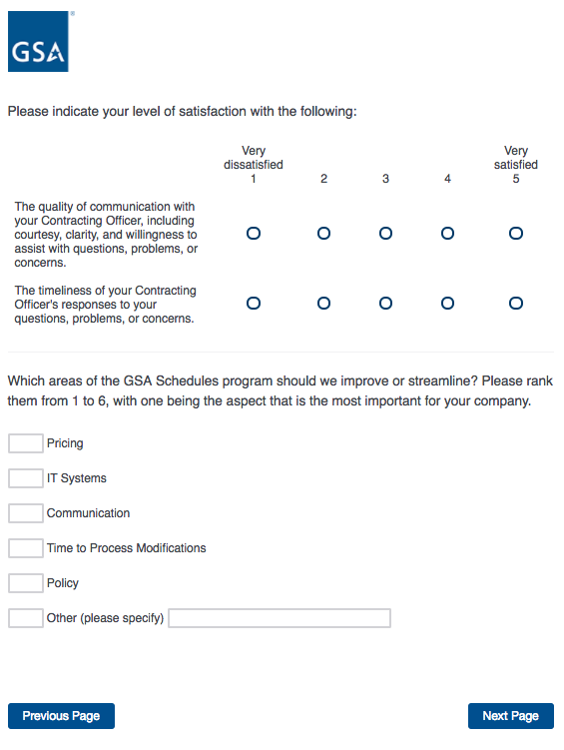The height and width of the screenshot is (750, 564).
Task: Rate response timeliness as 2
Action: 323,304
